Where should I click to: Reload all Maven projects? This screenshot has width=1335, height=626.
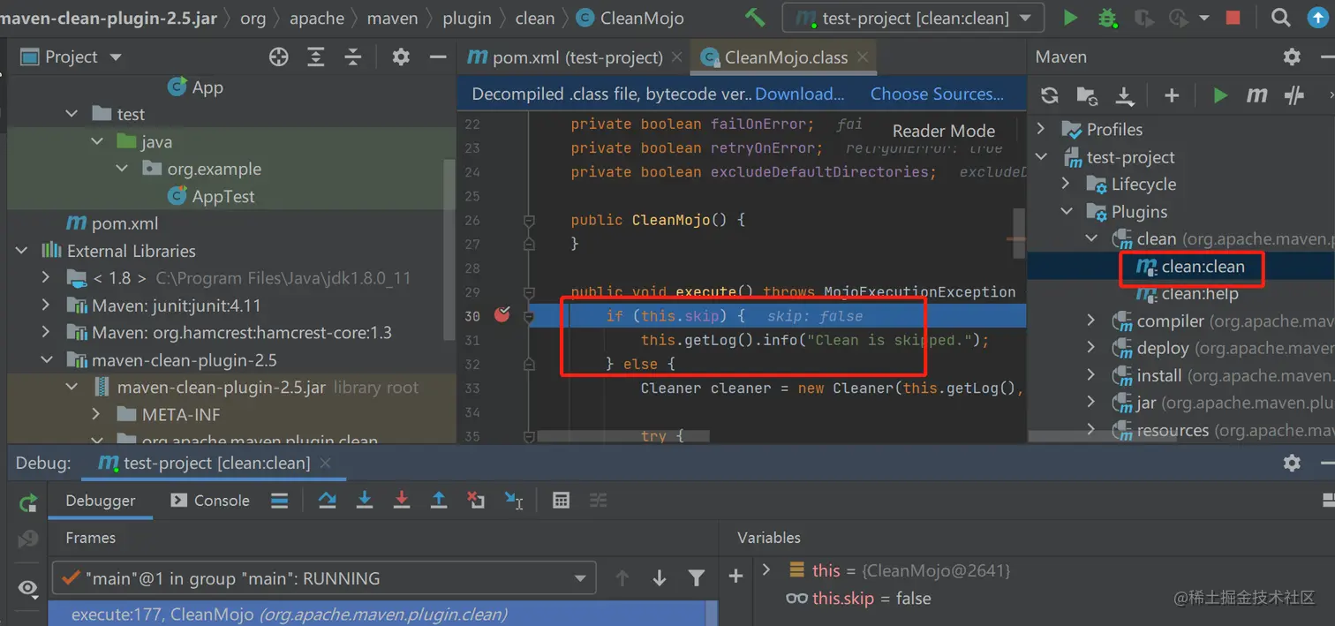pyautogui.click(x=1049, y=95)
